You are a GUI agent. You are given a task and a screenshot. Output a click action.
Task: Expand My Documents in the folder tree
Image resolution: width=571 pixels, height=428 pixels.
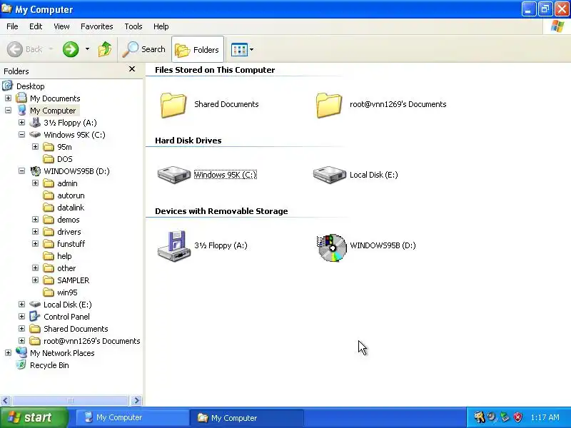[x=8, y=98]
